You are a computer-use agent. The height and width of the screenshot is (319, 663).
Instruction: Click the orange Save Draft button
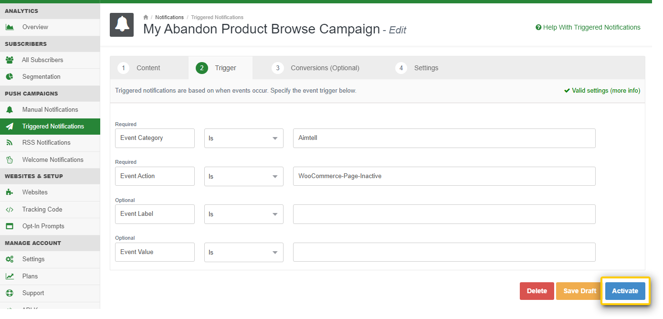(x=579, y=291)
